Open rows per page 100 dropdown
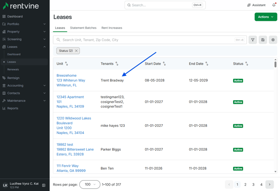 pos(90,184)
